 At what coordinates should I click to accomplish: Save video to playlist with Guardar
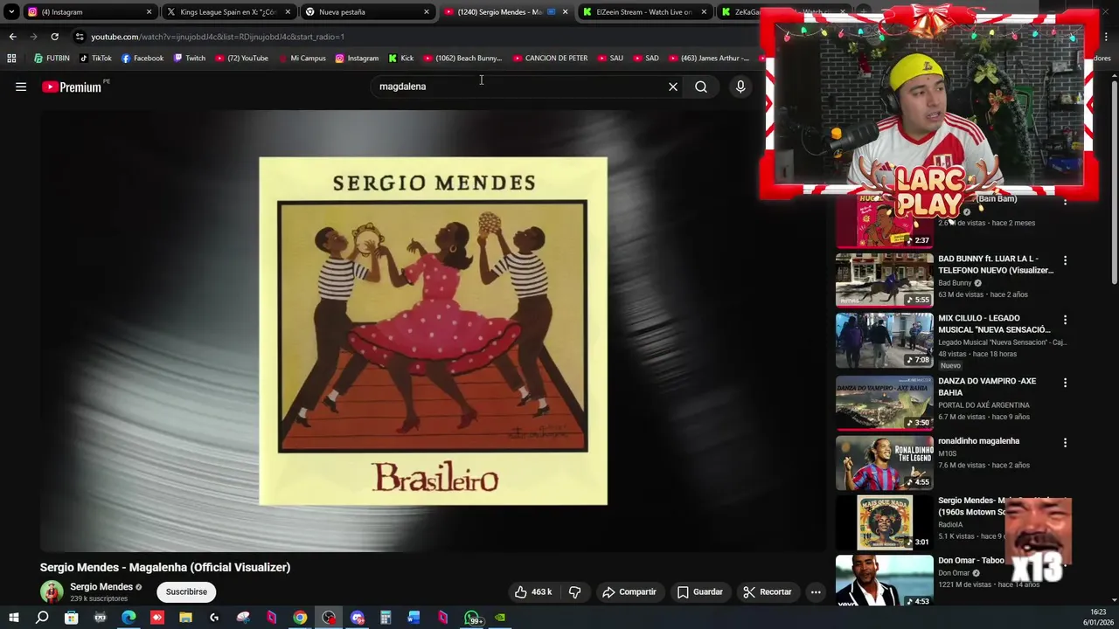(x=700, y=591)
